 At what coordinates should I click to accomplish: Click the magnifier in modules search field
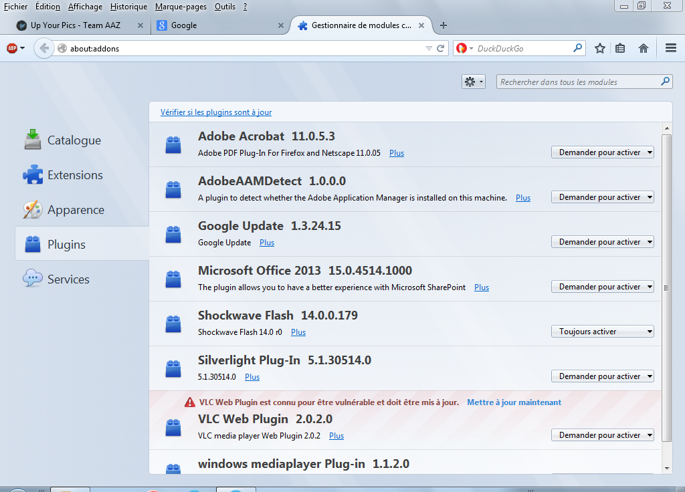tap(665, 81)
